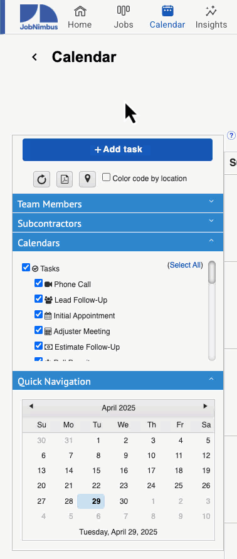
Task: Go to next month in mini calendar
Action: click(205, 406)
